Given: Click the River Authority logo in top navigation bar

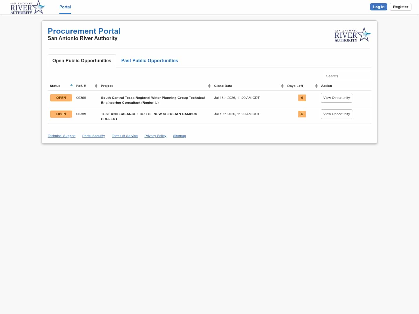Looking at the screenshot, I should [x=28, y=7].
